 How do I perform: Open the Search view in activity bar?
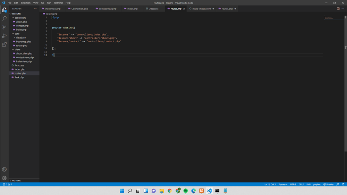point(4,18)
